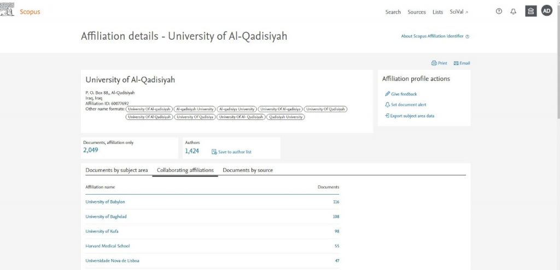Click 'University Of Qadisiyah' name chip
Image resolution: width=560 pixels, height=270 pixels.
[326, 109]
